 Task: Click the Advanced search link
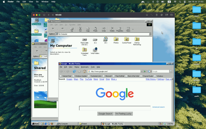tap(158, 107)
